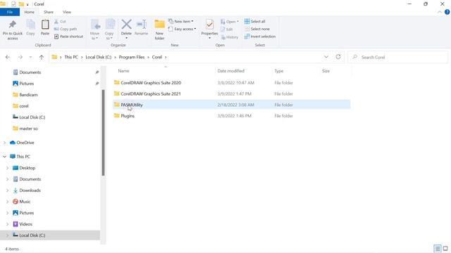Image resolution: width=451 pixels, height=253 pixels.
Task: Expand Music under This PC
Action: 8,202
